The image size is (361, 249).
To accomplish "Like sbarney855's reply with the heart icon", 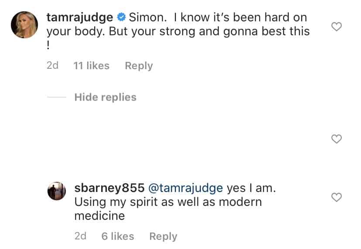I will (x=336, y=197).
